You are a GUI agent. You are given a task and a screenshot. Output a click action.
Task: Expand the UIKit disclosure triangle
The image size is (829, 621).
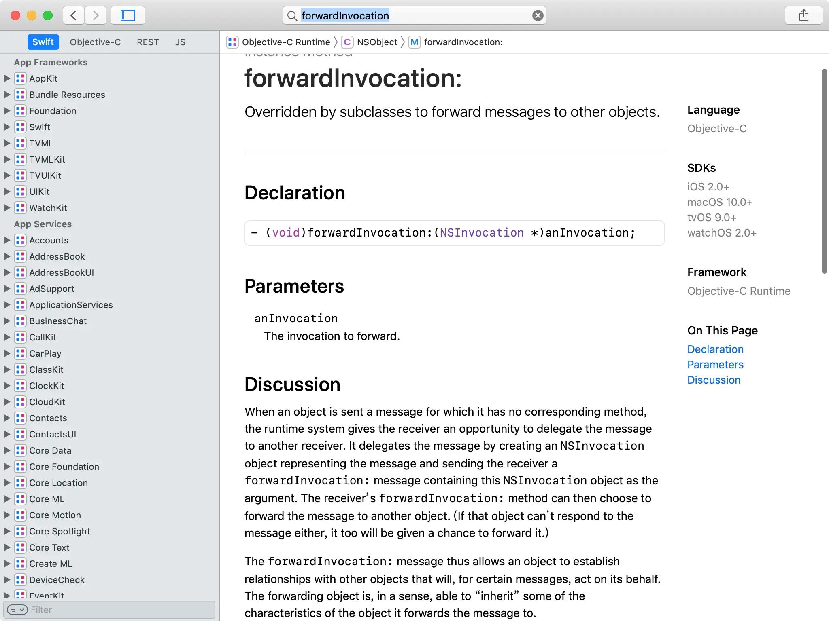tap(7, 192)
